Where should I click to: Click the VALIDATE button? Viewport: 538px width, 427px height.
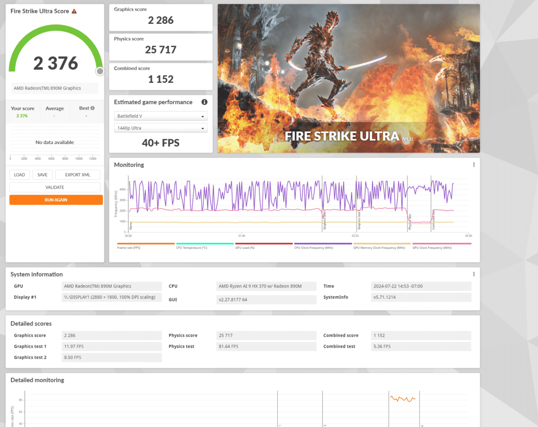coord(55,187)
